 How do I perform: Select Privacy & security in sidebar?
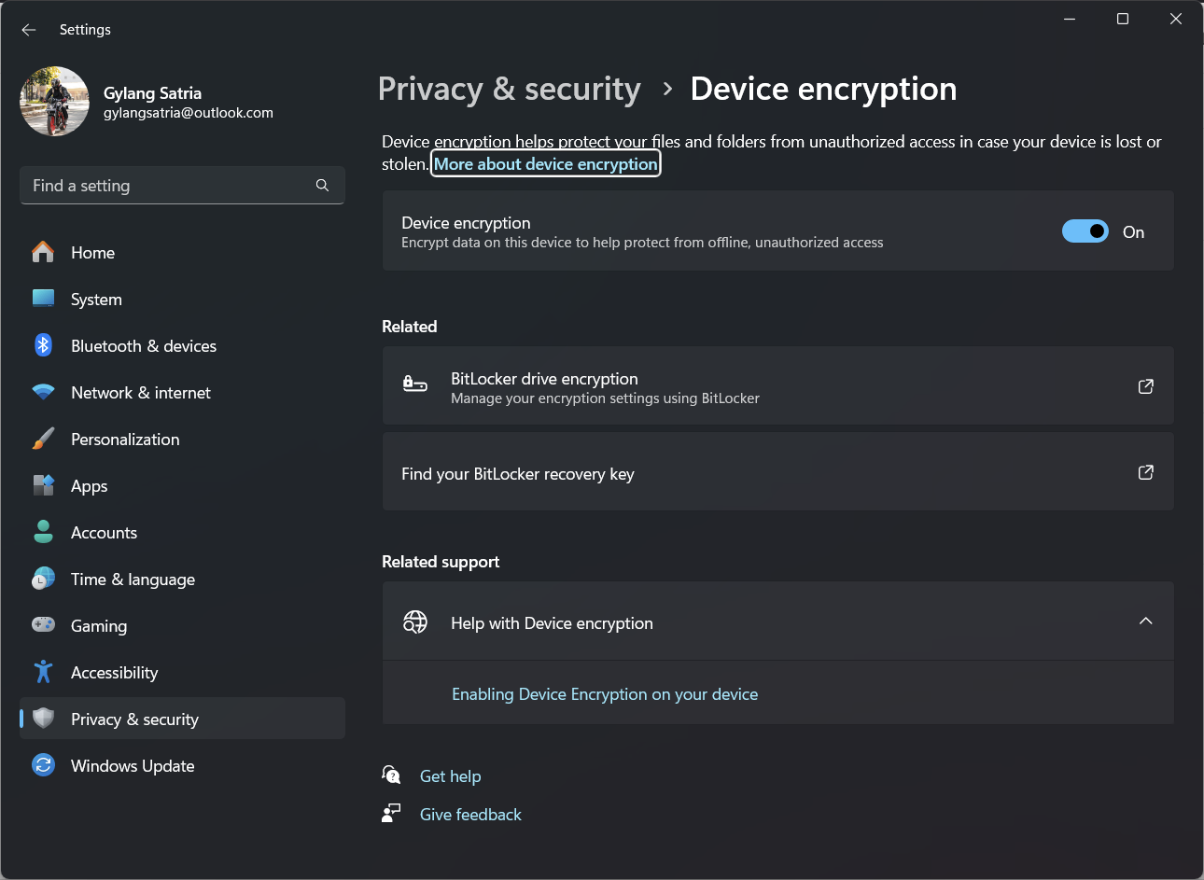click(182, 719)
